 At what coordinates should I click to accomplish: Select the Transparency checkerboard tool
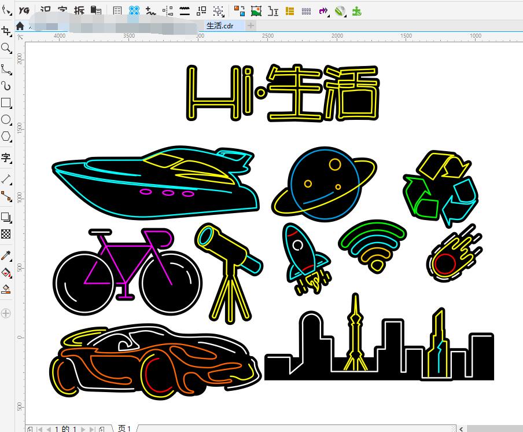click(6, 235)
